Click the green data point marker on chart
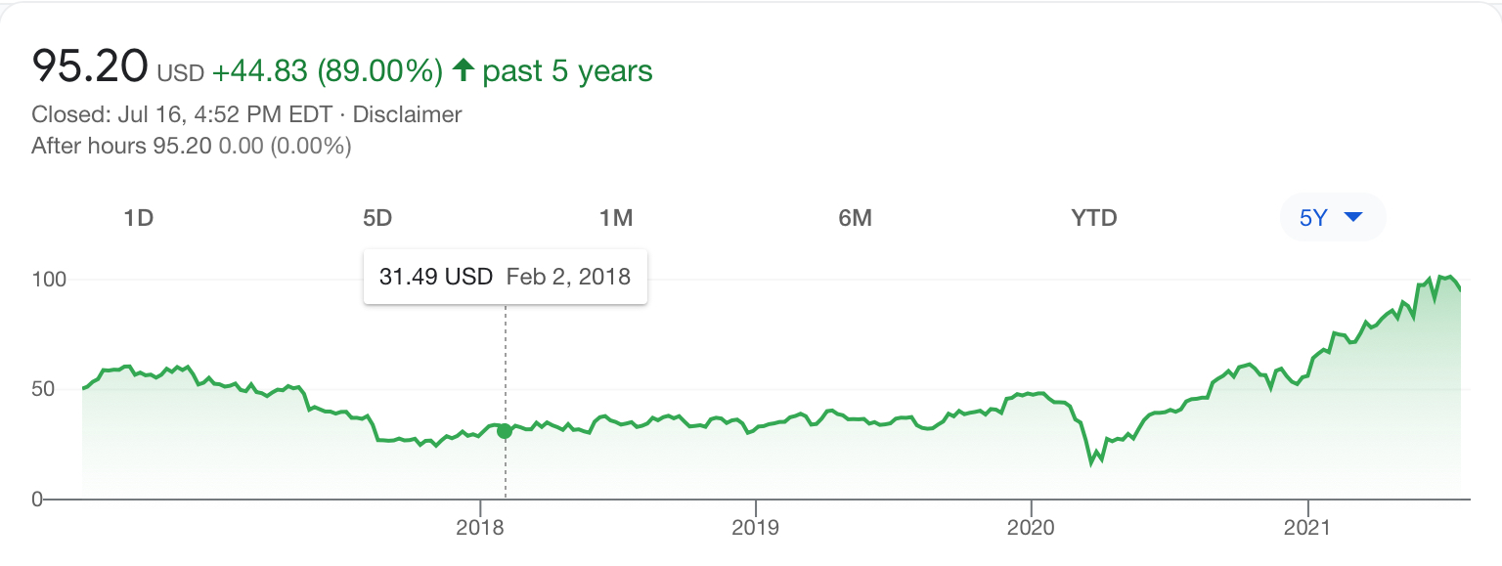This screenshot has height=566, width=1502. click(505, 431)
